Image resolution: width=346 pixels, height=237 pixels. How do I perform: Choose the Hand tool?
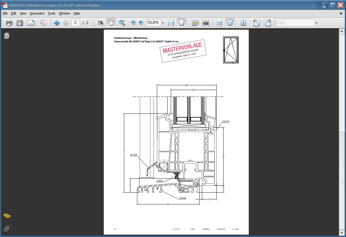(111, 23)
